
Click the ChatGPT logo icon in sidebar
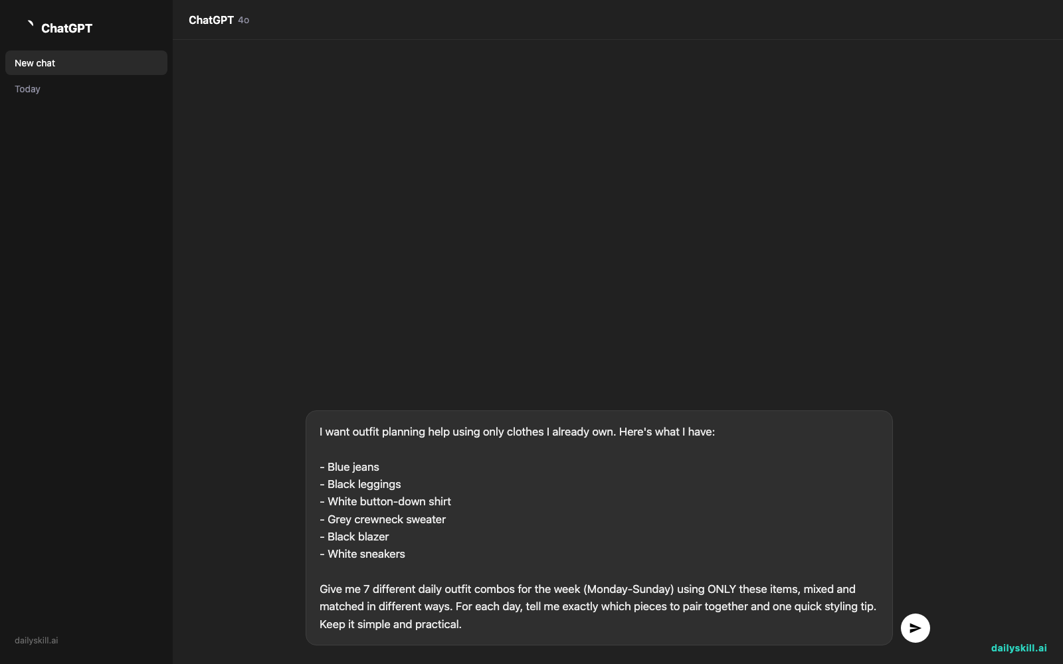[x=29, y=25]
